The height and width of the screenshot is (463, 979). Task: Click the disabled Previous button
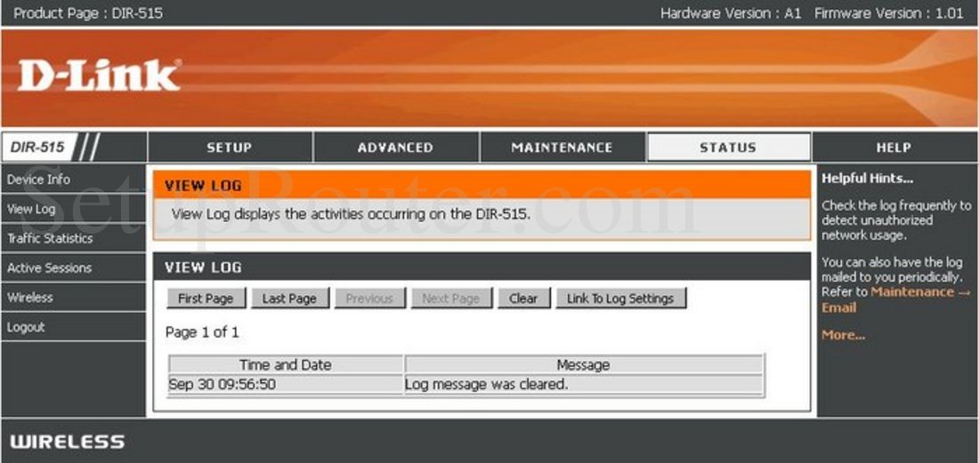(369, 299)
